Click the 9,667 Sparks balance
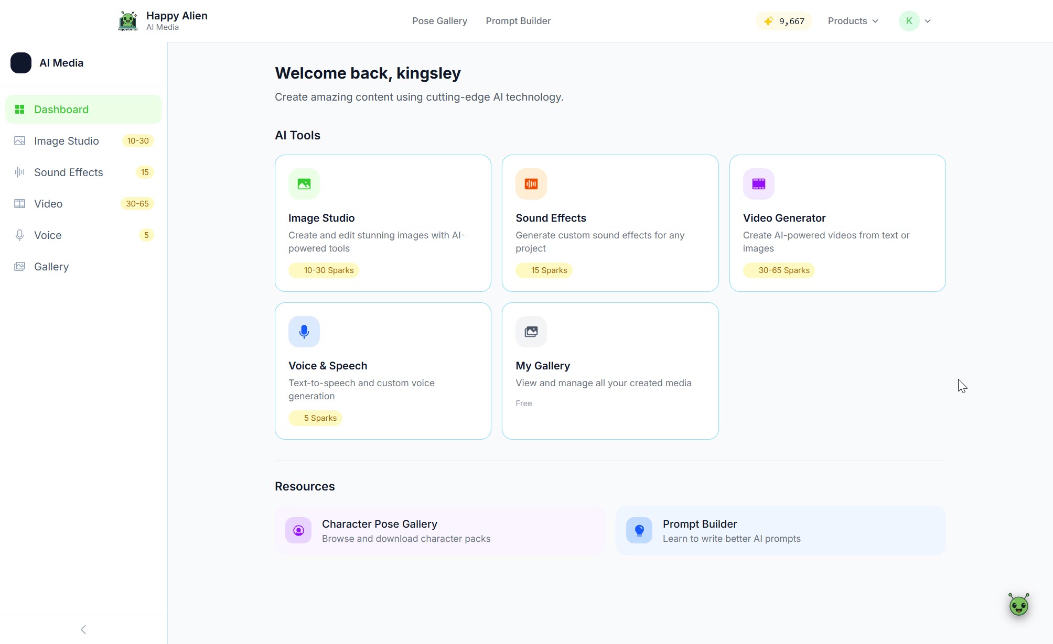1053x644 pixels. pos(783,21)
